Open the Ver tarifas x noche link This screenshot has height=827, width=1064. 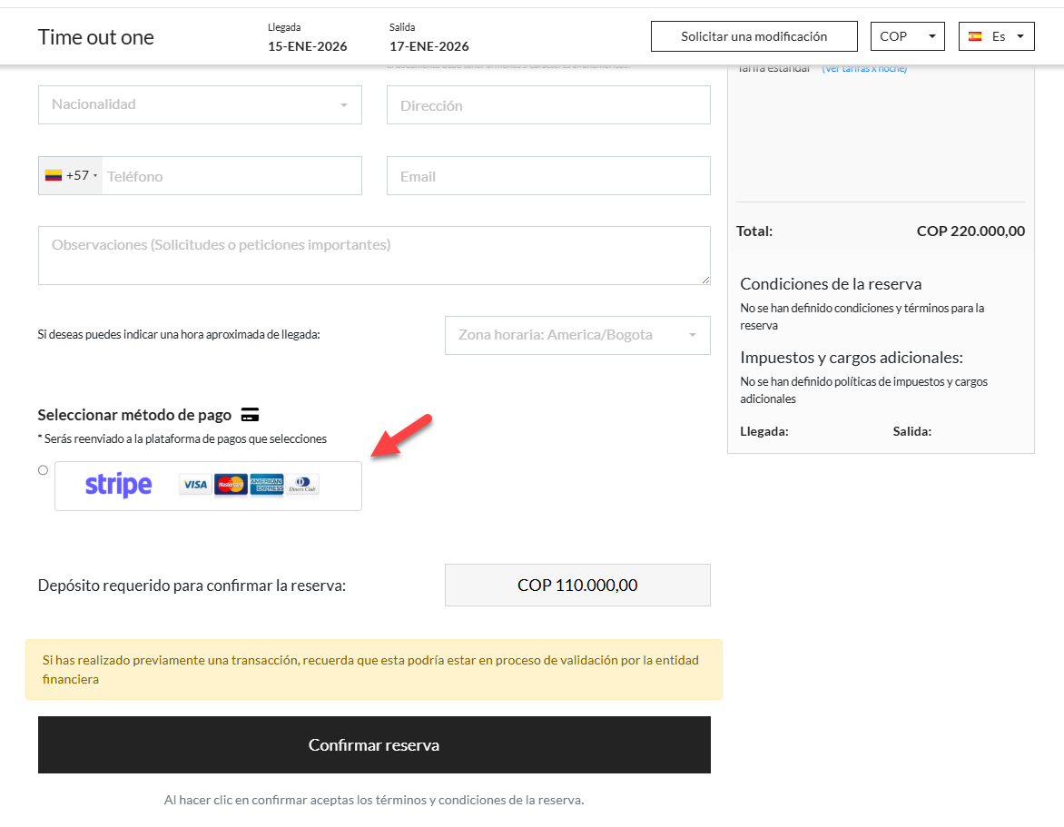click(864, 68)
